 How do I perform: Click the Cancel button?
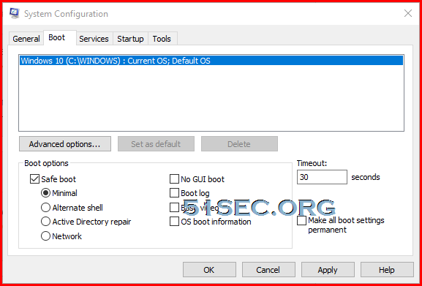pyautogui.click(x=268, y=270)
